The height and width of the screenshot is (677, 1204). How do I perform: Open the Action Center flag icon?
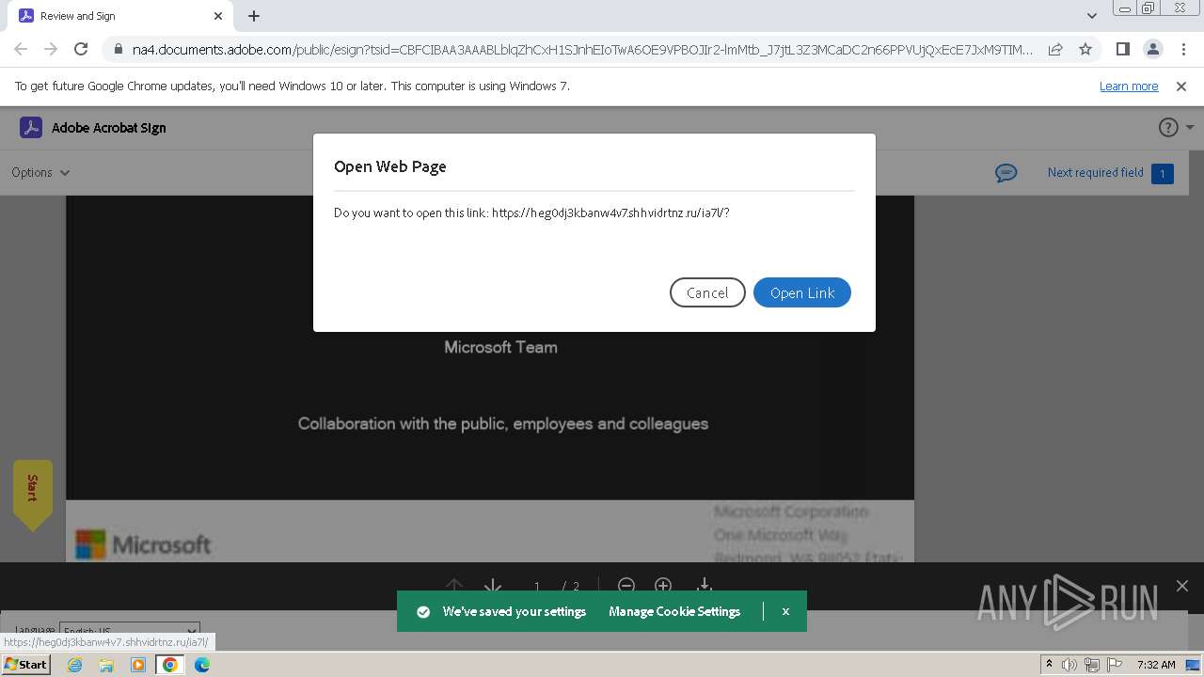click(x=1114, y=665)
